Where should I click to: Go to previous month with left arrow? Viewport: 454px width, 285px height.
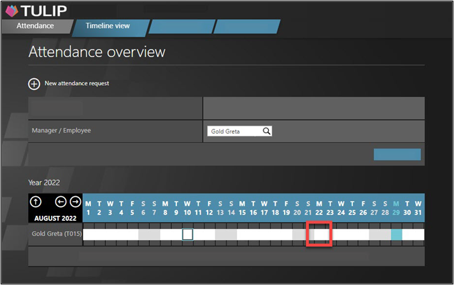coord(61,202)
